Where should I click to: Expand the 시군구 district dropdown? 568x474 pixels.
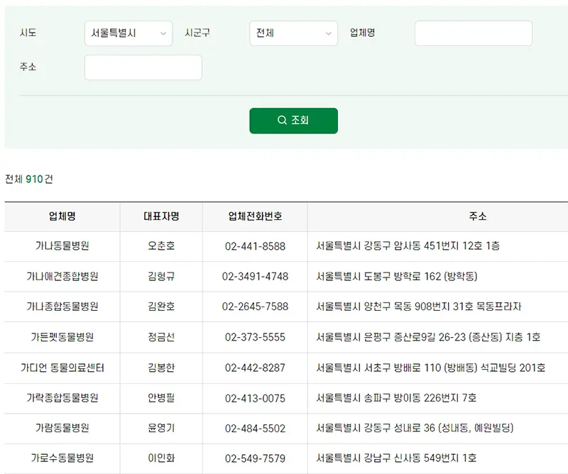pos(293,33)
